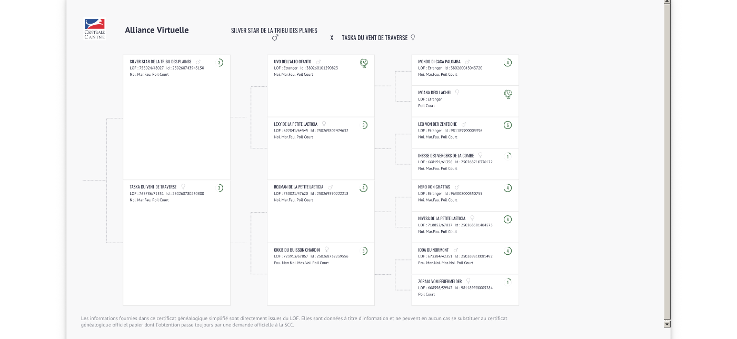The height and width of the screenshot is (339, 737).
Task: Open IODA DU NORMONT entry
Action: coord(433,250)
